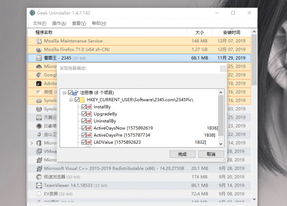
Task: Sort by 程序名称 column header
Action: coord(107,33)
